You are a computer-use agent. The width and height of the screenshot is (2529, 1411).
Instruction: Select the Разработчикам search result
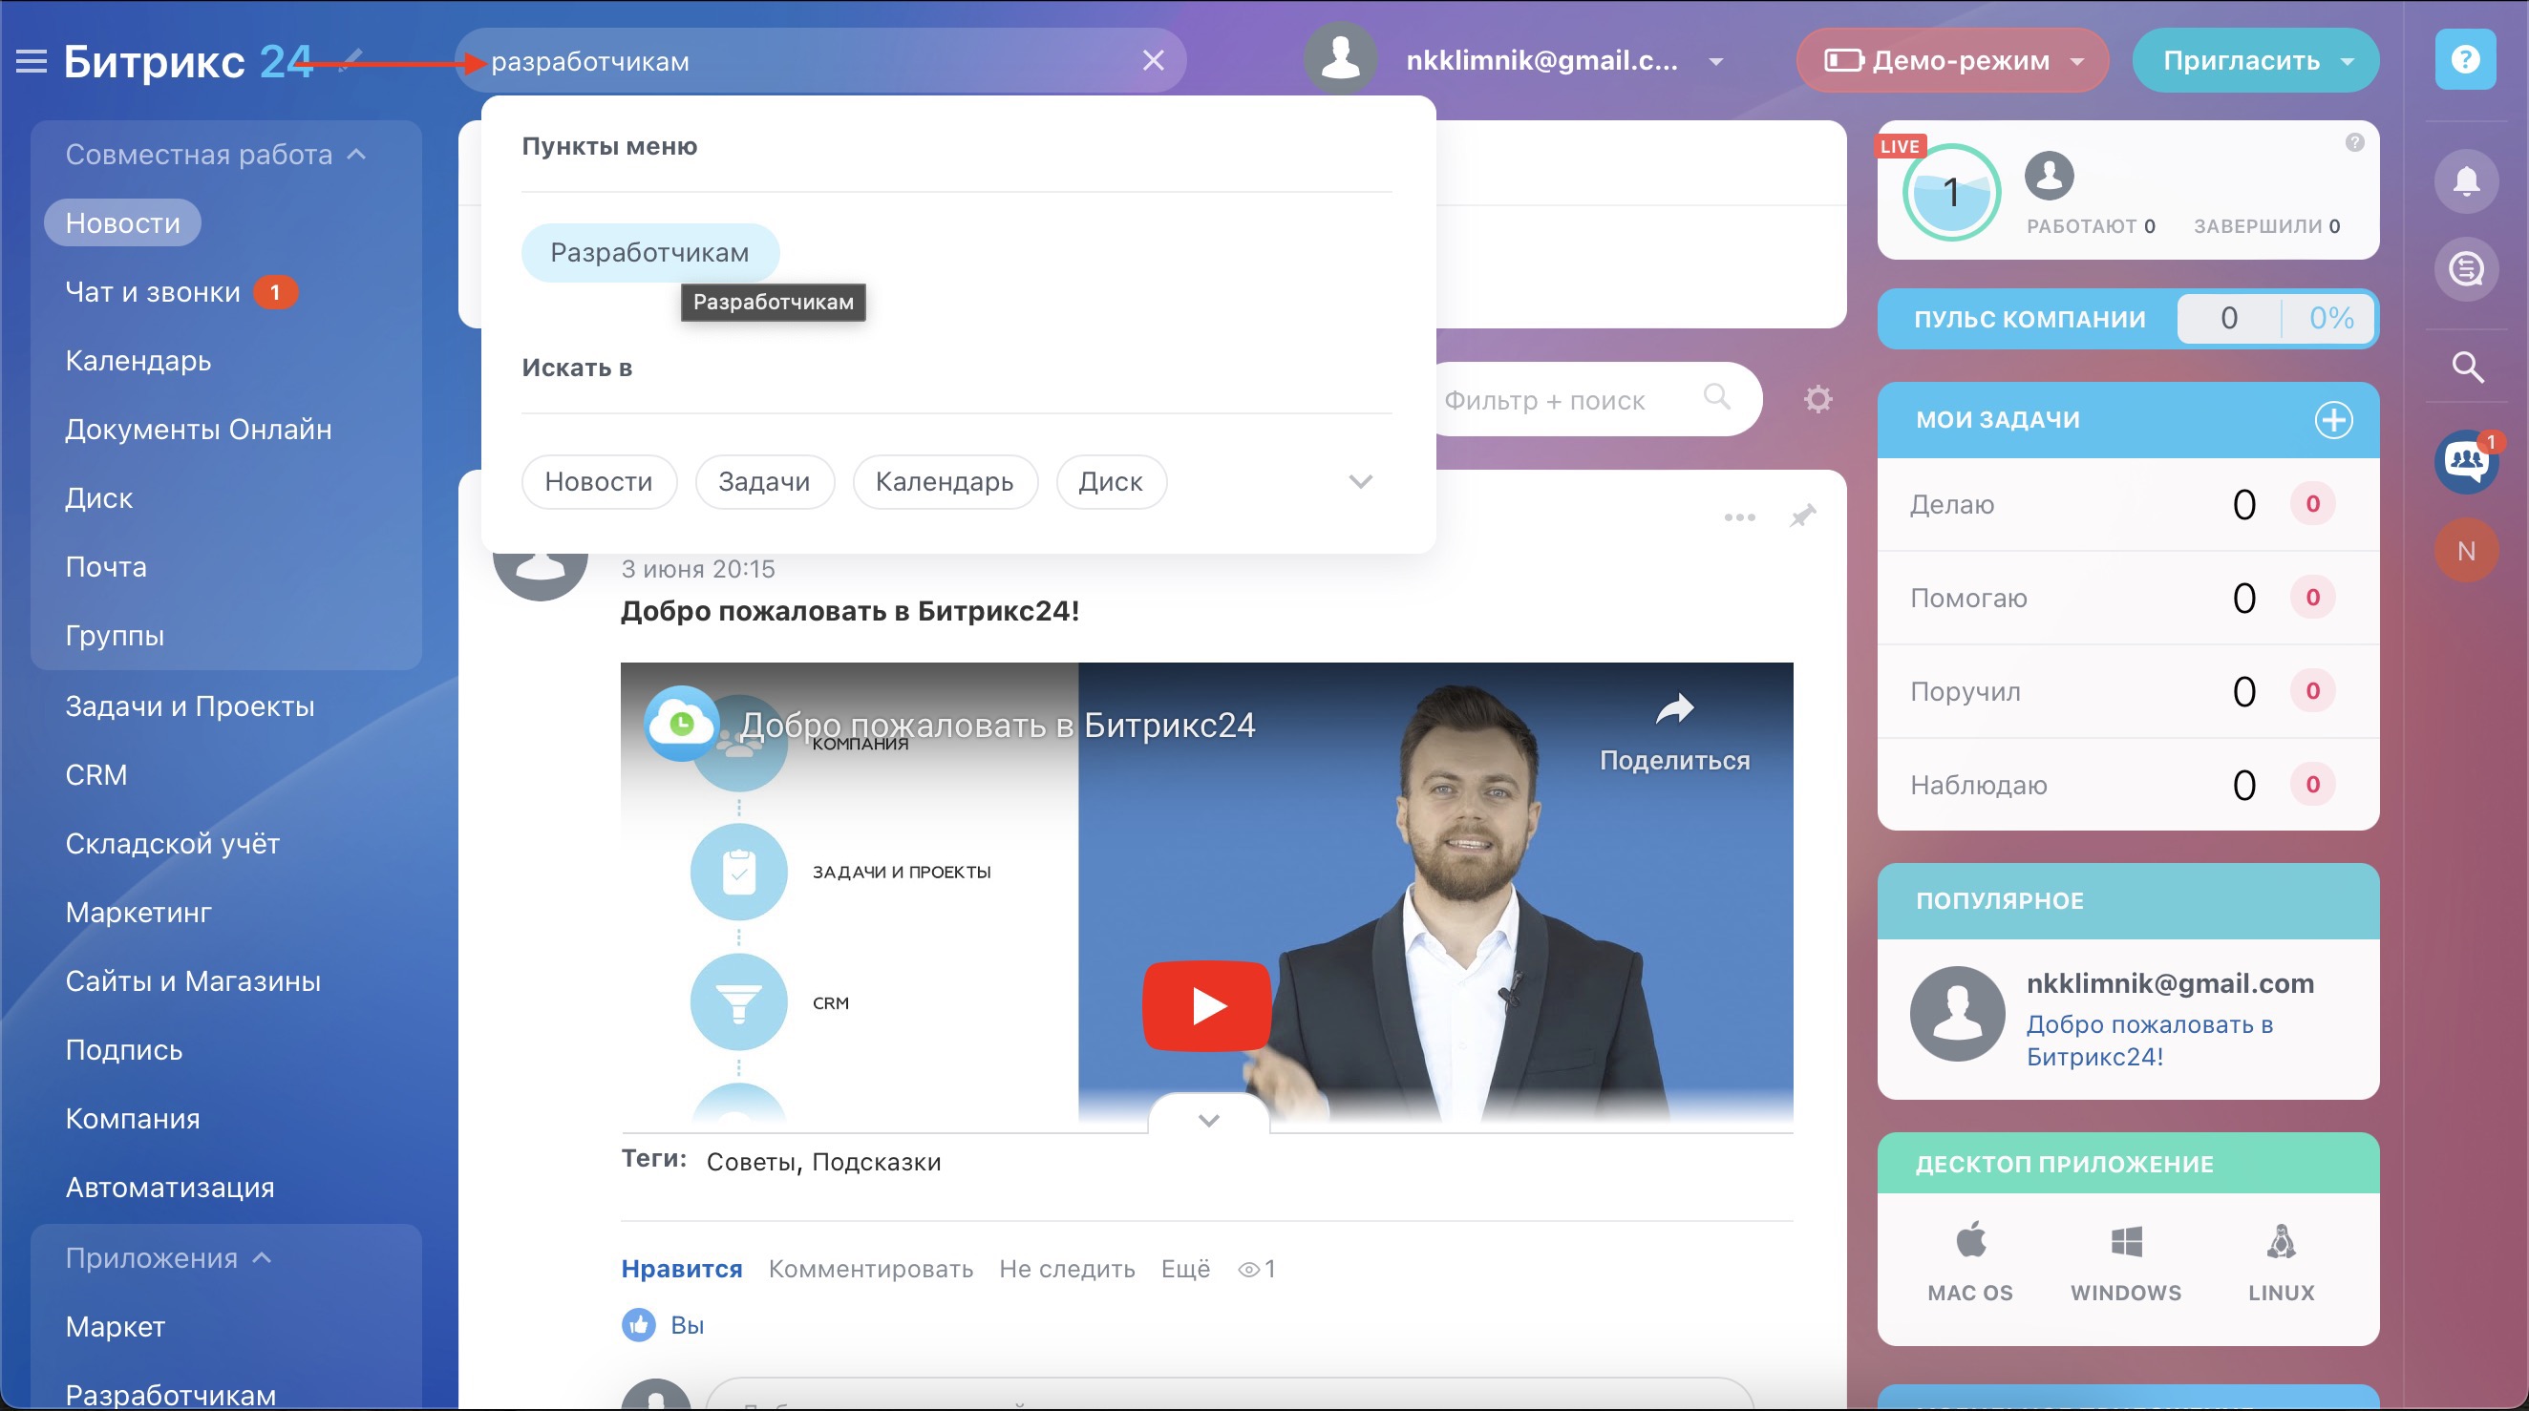650,252
